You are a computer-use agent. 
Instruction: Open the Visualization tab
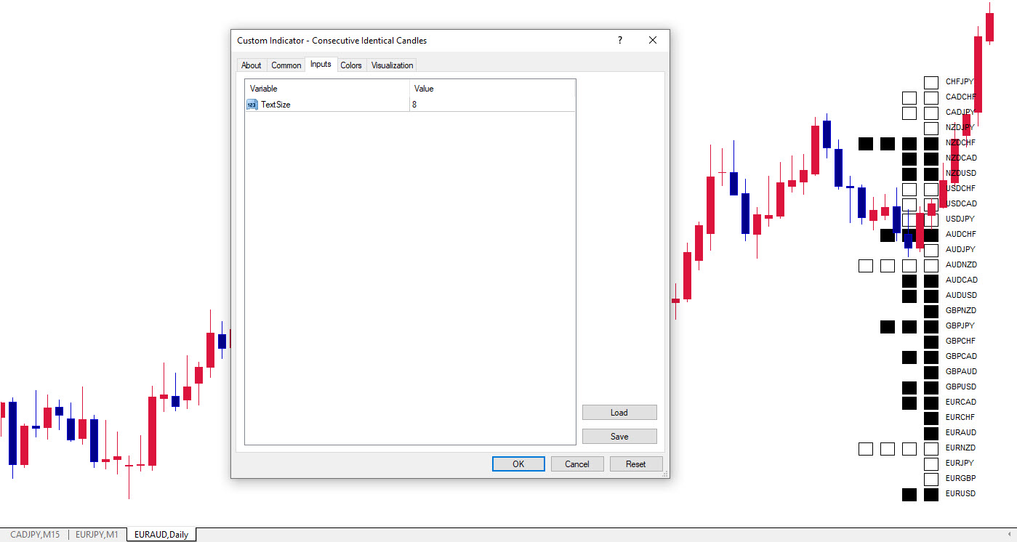393,65
